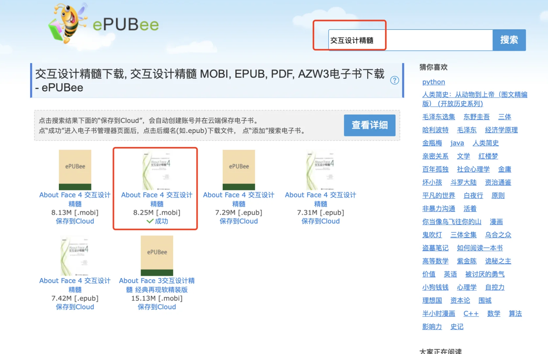Open the 白夜行 link
548x354 pixels.
point(473,195)
